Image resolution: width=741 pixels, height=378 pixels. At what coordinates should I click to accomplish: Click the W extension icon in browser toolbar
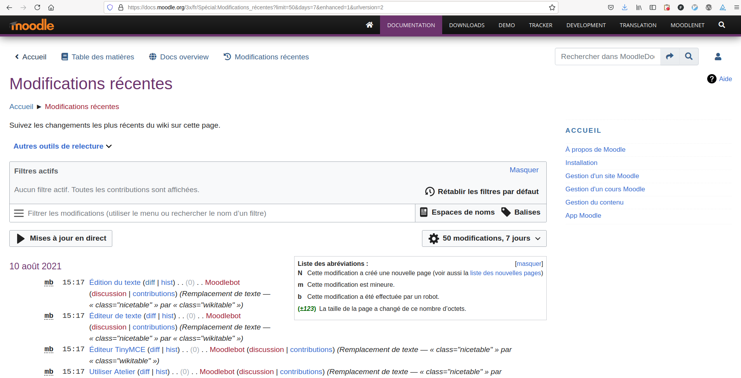click(709, 7)
